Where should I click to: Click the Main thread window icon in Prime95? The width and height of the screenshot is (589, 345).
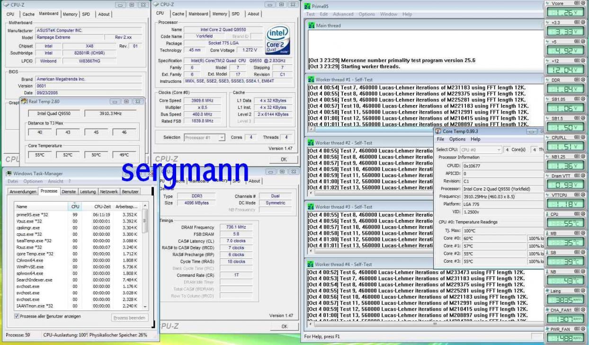312,26
